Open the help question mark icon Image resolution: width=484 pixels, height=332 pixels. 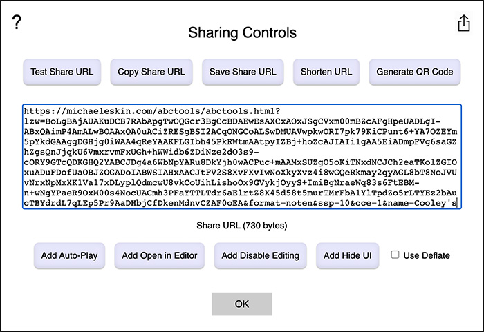tap(17, 22)
